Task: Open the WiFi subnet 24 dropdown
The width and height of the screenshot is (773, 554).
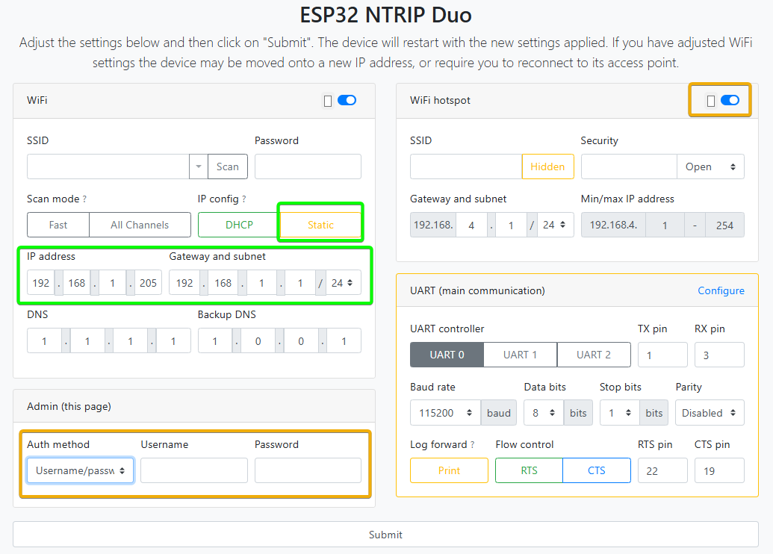Action: [x=343, y=283]
